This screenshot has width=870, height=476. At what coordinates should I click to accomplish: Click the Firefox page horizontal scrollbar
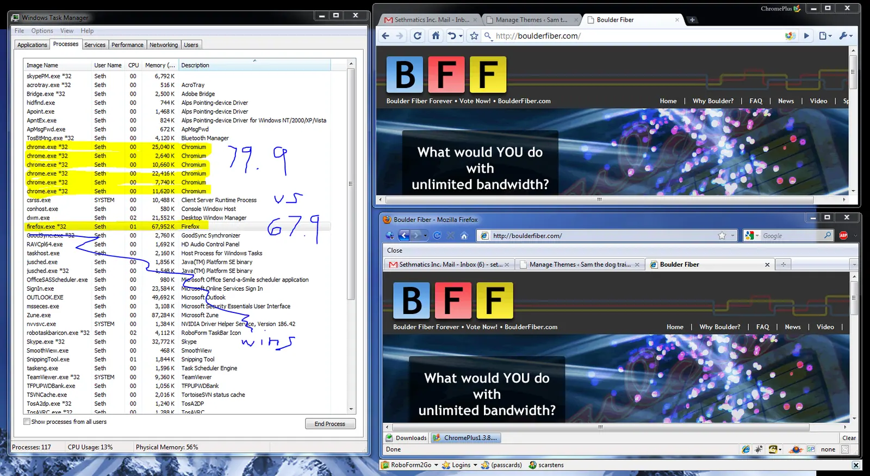click(601, 427)
